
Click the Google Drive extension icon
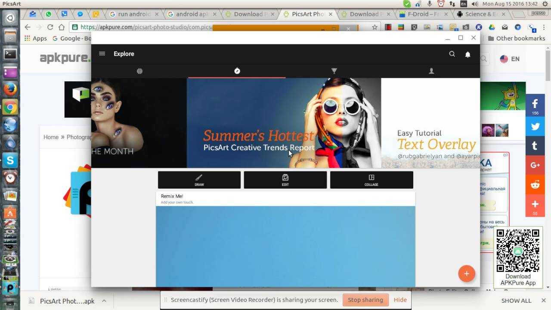click(x=492, y=27)
